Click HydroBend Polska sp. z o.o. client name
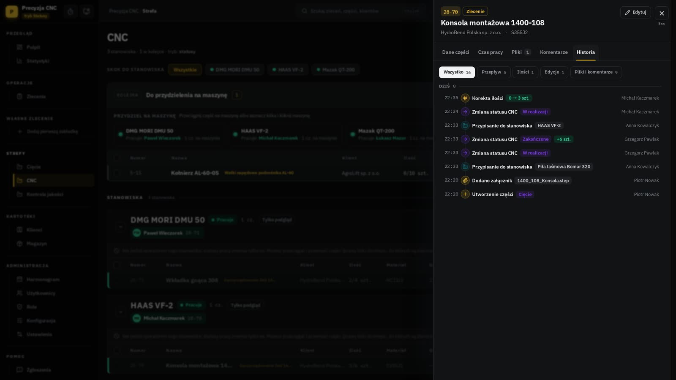Image resolution: width=676 pixels, height=380 pixels. 471,33
